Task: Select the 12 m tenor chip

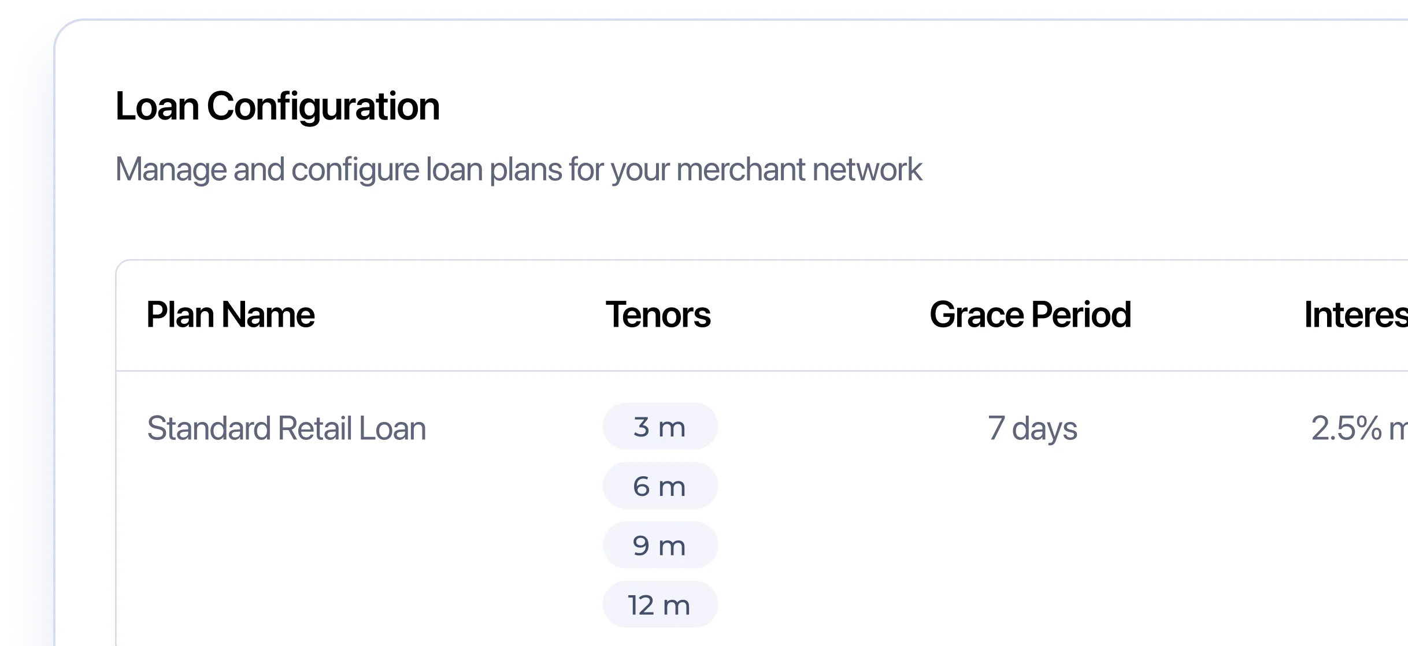Action: click(x=660, y=605)
